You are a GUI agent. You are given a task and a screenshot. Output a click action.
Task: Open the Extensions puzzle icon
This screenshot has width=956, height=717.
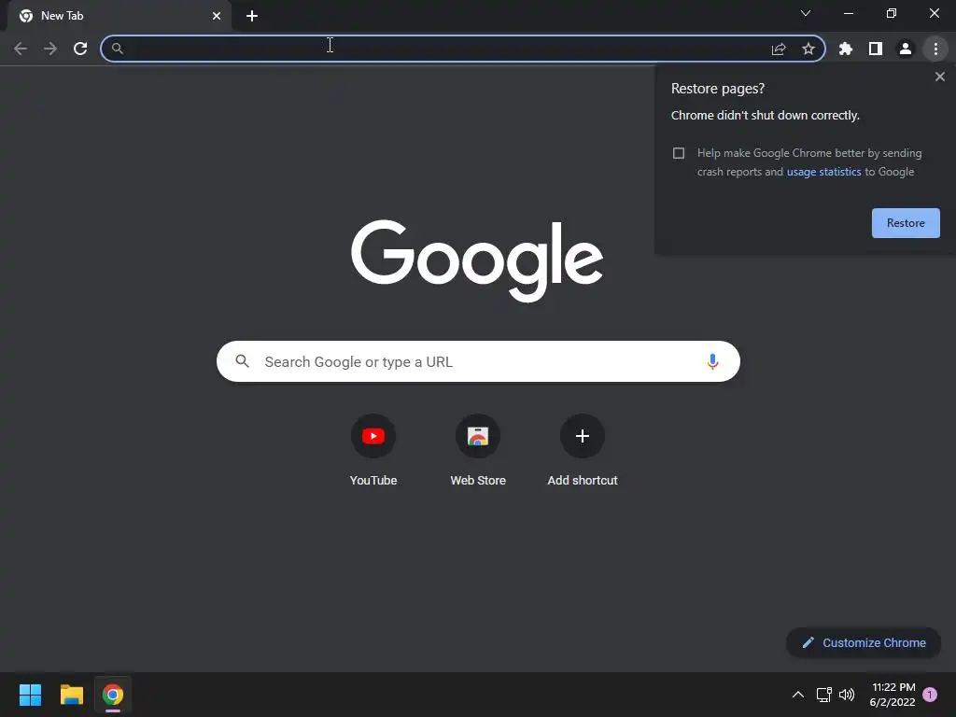pos(846,49)
